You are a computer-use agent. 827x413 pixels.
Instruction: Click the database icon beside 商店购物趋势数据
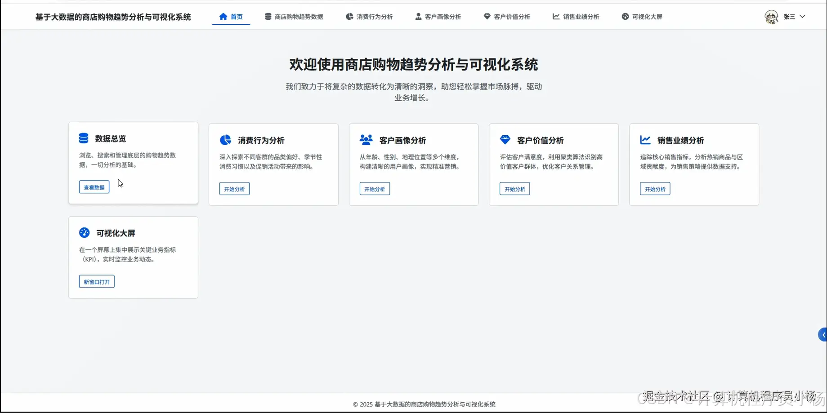point(267,17)
